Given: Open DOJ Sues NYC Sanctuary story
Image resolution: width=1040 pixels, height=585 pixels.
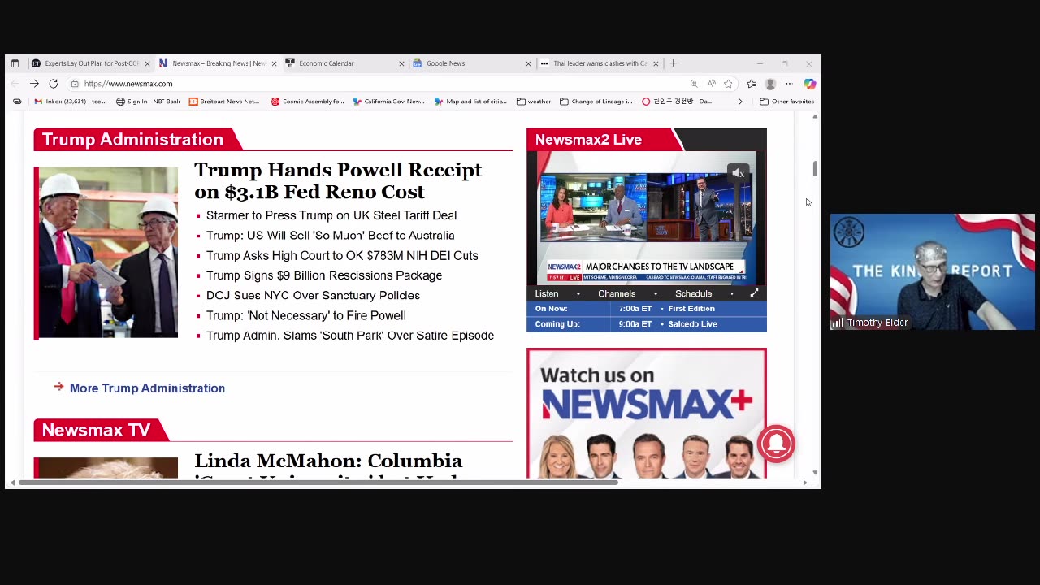Looking at the screenshot, I should (313, 295).
